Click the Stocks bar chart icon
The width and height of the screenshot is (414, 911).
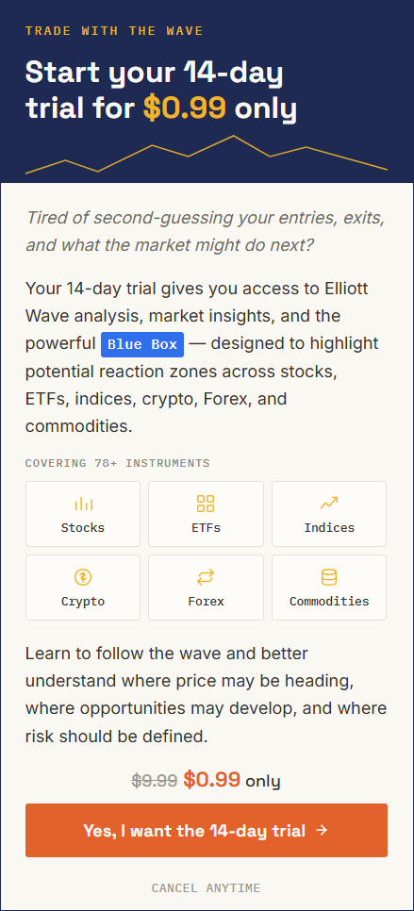(83, 504)
